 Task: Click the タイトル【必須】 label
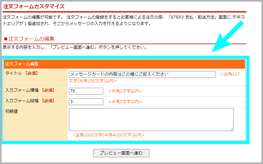click(x=22, y=73)
